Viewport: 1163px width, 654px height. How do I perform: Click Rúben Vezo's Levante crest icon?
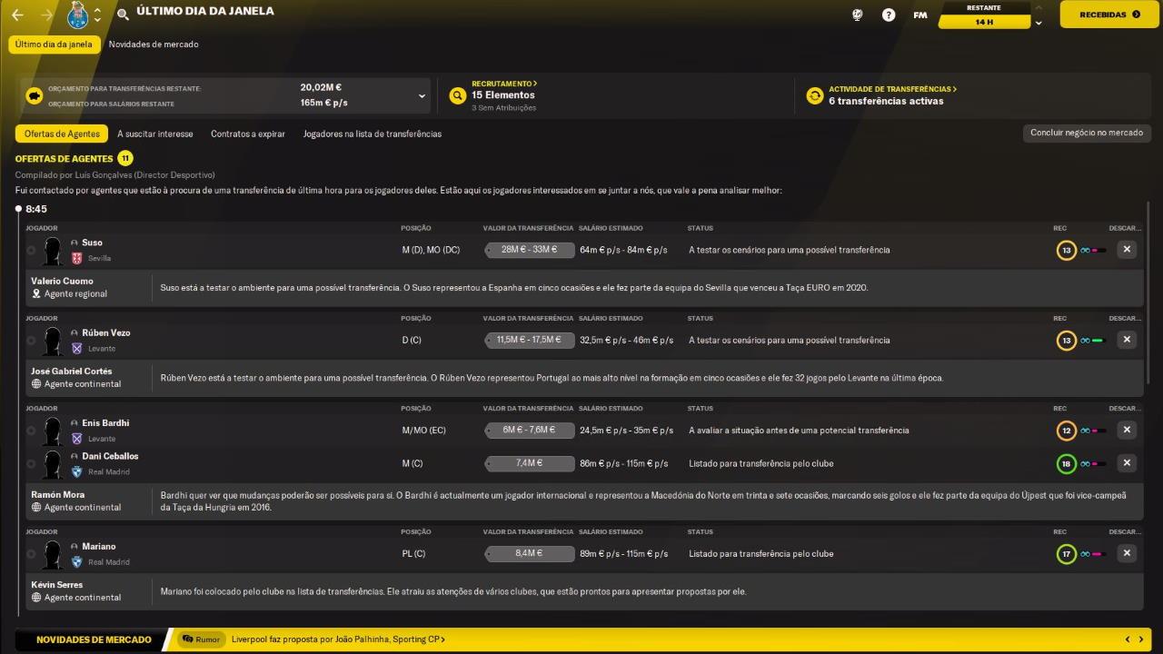coord(76,348)
